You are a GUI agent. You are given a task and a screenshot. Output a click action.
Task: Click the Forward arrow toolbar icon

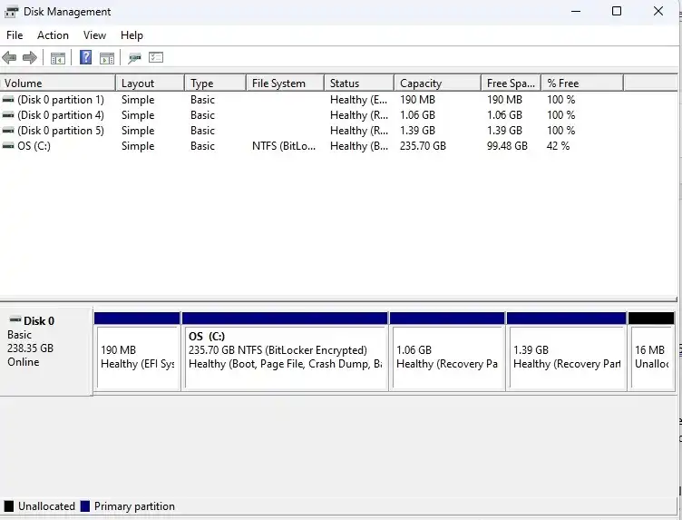coord(30,58)
